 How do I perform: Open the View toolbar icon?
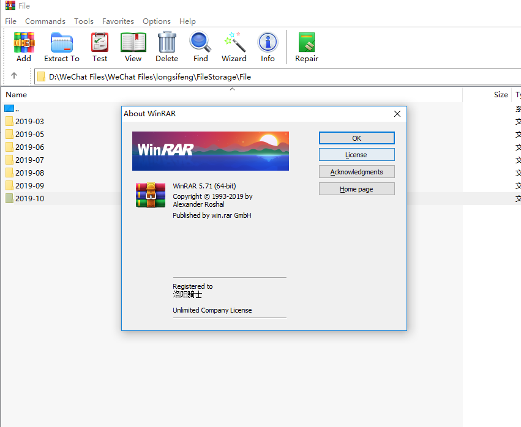133,43
